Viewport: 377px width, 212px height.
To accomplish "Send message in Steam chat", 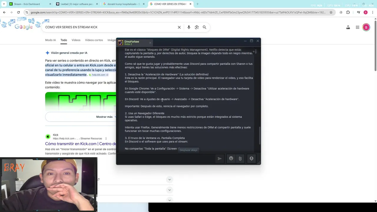I will 219,158.
